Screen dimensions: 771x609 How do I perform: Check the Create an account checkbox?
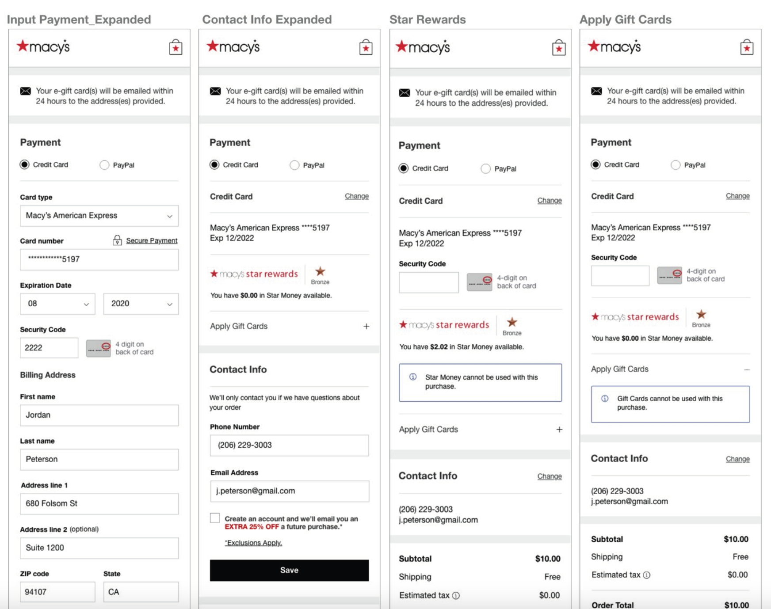click(215, 518)
